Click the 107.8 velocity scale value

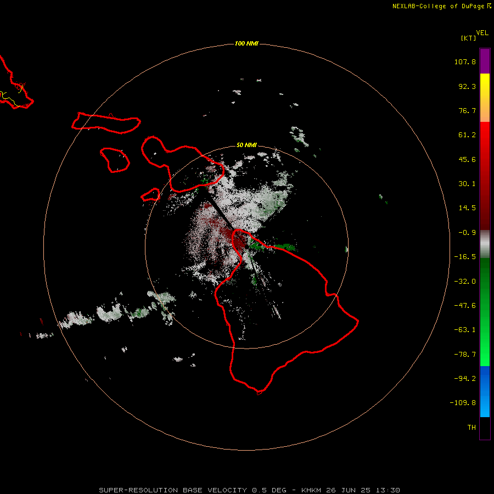click(x=465, y=61)
